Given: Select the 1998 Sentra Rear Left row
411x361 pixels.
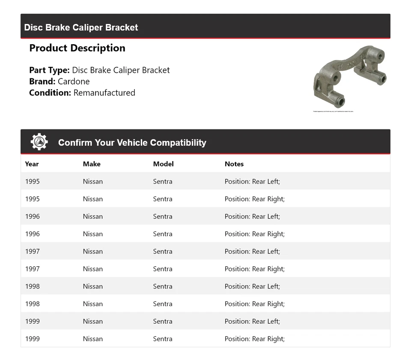Looking at the screenshot, I should coord(205,286).
